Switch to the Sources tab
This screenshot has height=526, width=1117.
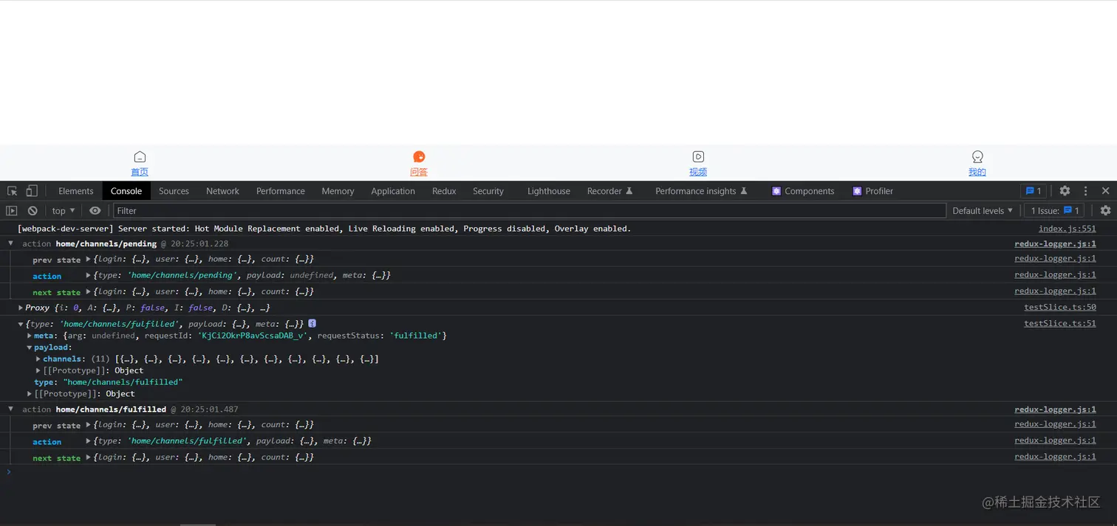pyautogui.click(x=174, y=191)
